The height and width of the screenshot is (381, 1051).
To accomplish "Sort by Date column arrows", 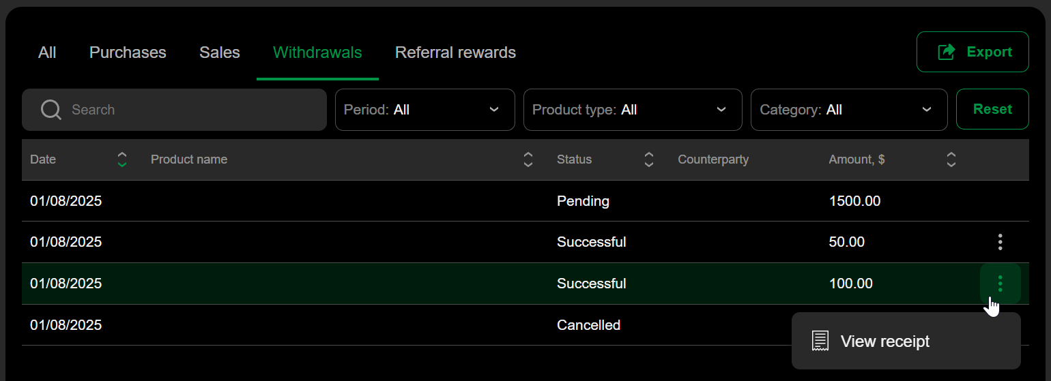I will coord(122,159).
